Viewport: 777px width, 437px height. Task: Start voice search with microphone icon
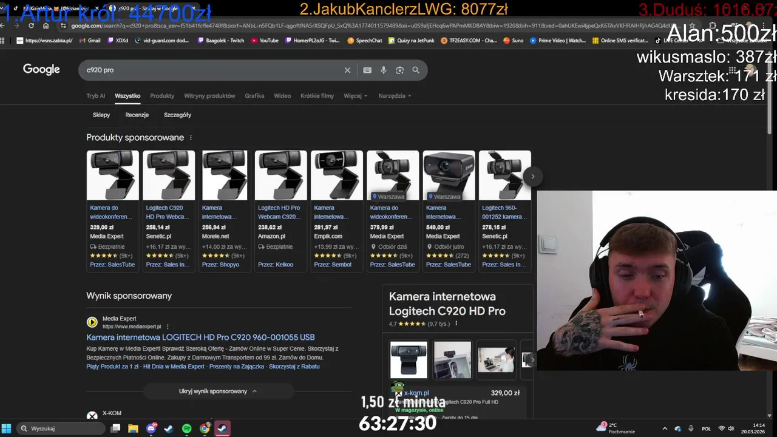[x=384, y=70]
